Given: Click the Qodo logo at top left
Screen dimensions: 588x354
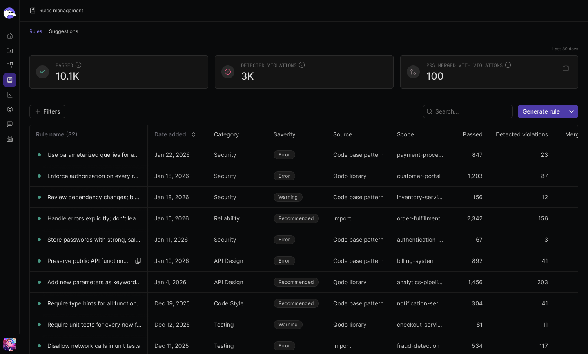Looking at the screenshot, I should [x=9, y=13].
